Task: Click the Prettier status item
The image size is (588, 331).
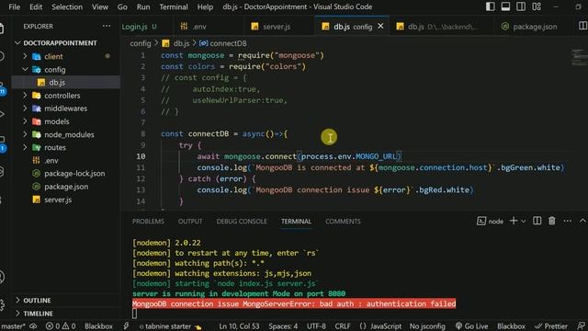Action: (x=551, y=326)
